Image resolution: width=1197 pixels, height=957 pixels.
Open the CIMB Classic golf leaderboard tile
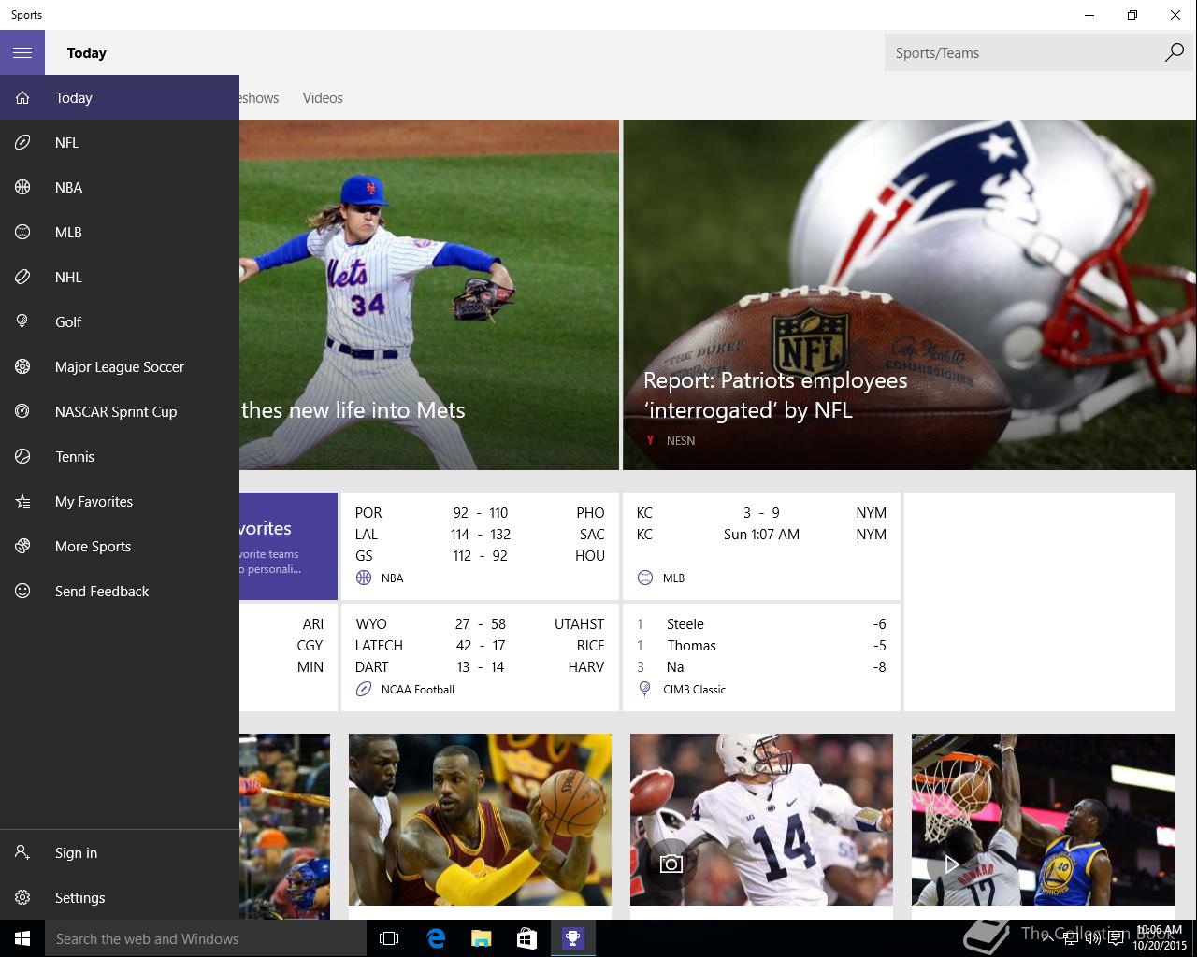click(x=761, y=657)
